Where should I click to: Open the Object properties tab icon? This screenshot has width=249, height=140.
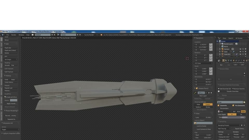click(234, 60)
